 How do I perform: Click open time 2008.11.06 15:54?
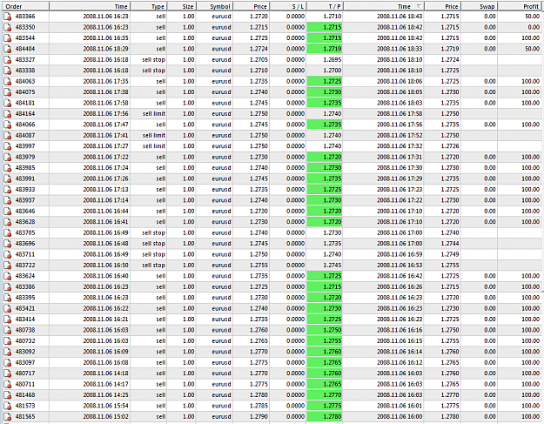click(106, 406)
